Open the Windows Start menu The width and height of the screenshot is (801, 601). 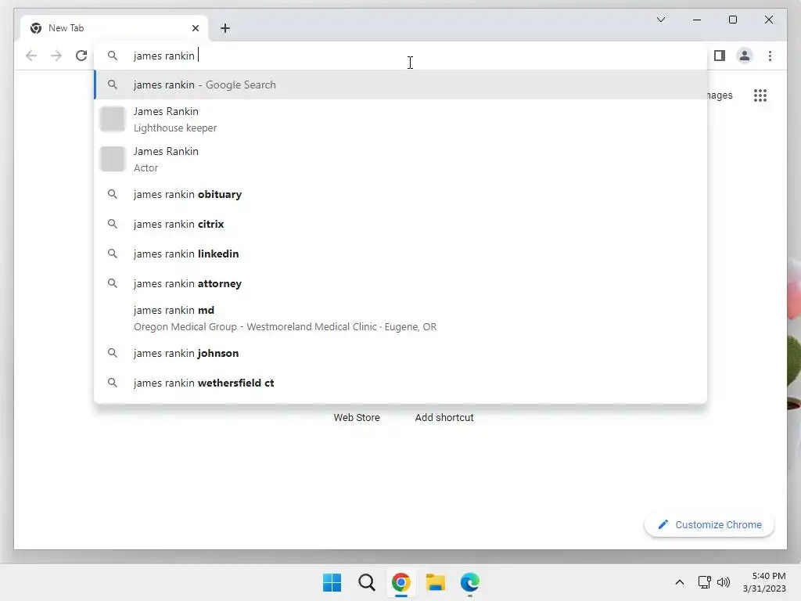tap(332, 582)
